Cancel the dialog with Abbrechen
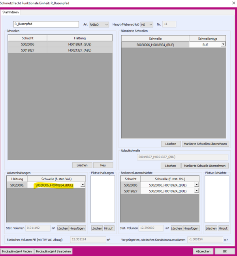This screenshot has height=256, width=237. 203,251
